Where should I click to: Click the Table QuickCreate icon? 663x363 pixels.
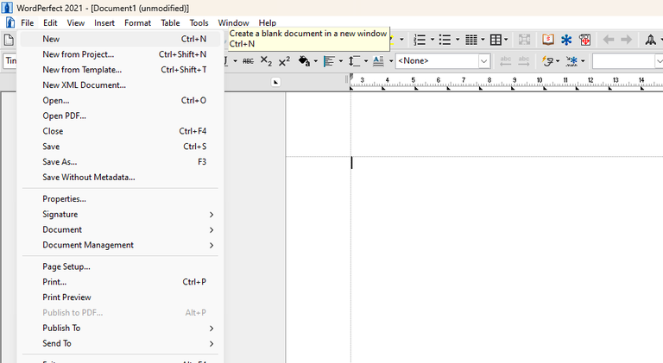click(496, 41)
